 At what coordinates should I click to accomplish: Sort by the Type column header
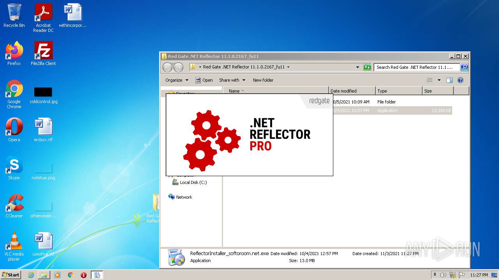(399, 91)
